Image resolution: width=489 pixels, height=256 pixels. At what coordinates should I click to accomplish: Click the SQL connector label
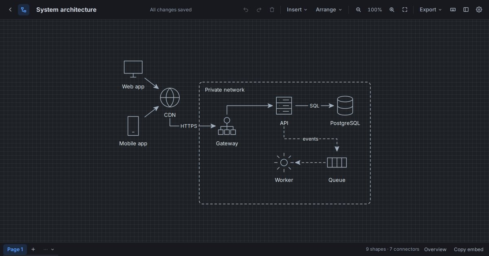coord(315,106)
